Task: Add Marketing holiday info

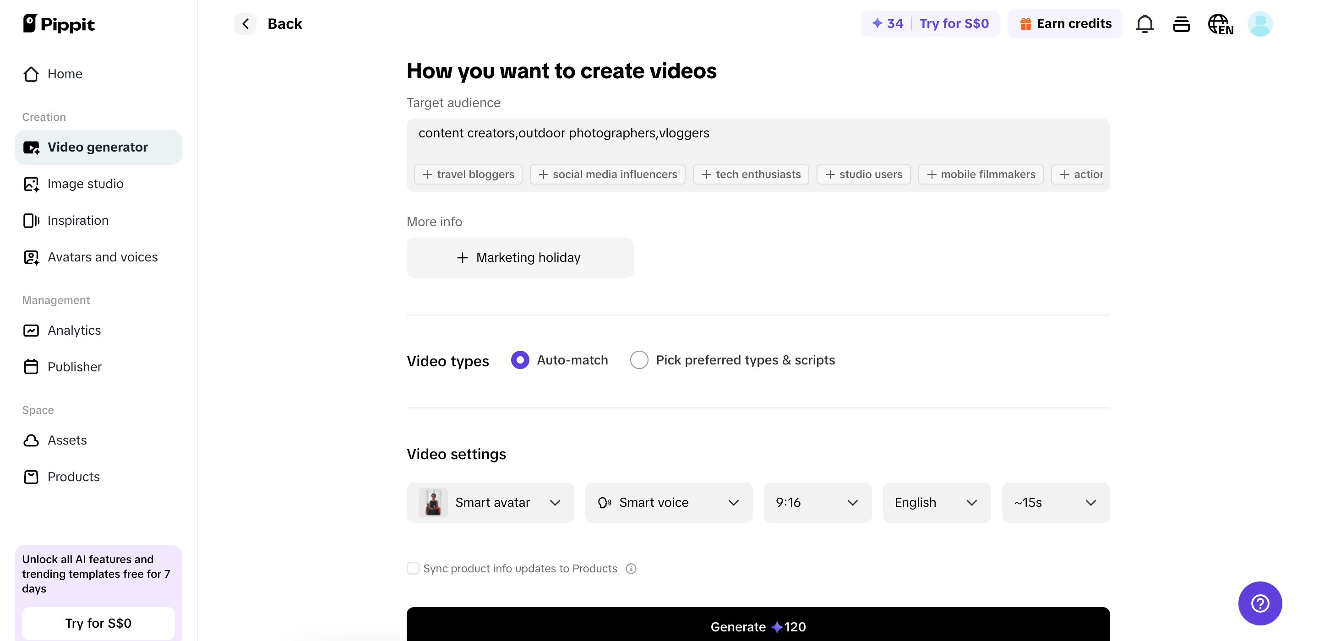Action: [520, 257]
